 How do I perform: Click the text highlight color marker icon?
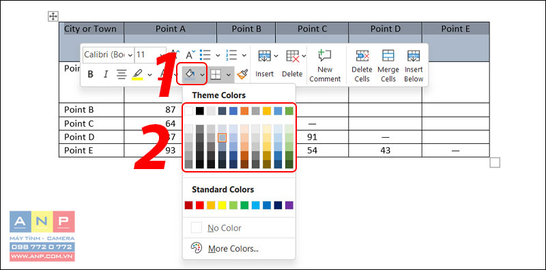138,74
